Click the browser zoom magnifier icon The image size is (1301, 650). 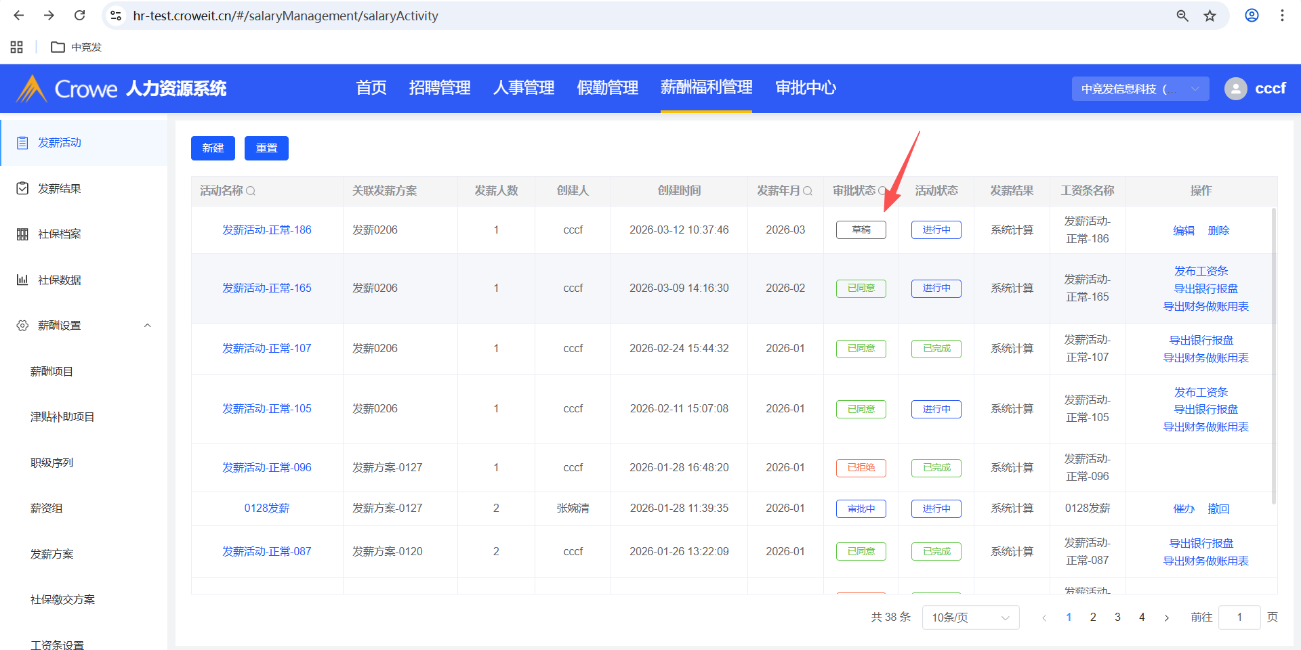tap(1182, 16)
